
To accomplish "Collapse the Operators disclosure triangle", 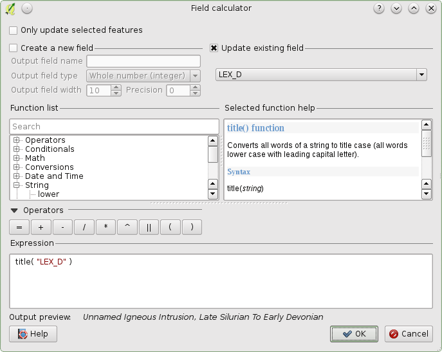I will [14, 210].
